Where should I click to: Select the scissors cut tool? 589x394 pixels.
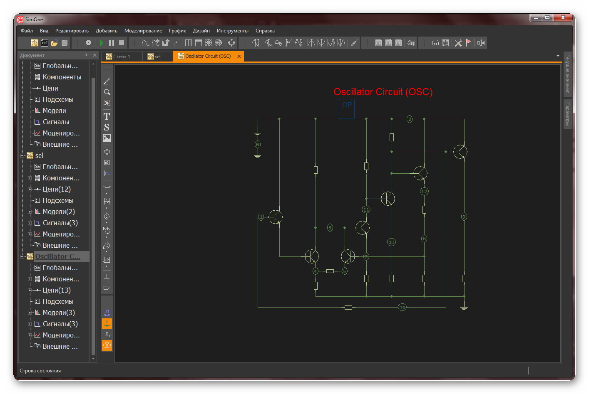click(x=107, y=103)
